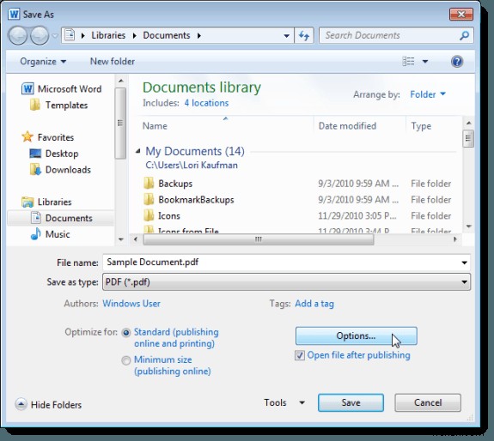Collapse the My Documents group
This screenshot has height=441, width=494.
click(138, 151)
